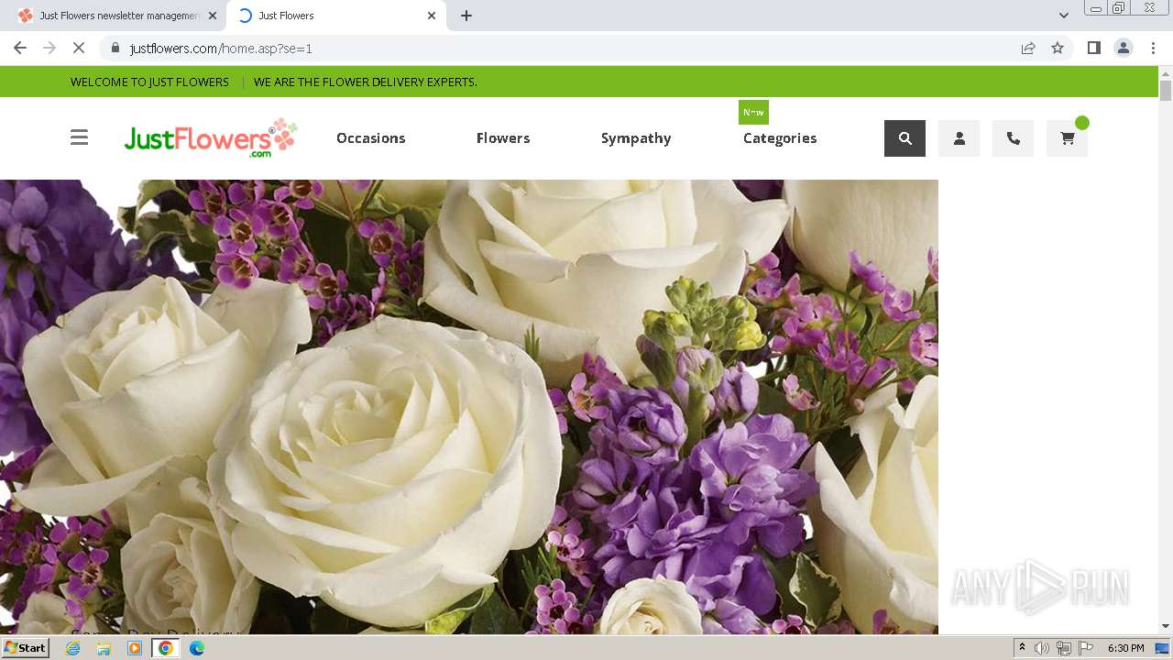Open the Windows Start menu
This screenshot has height=660, width=1173.
pyautogui.click(x=25, y=647)
